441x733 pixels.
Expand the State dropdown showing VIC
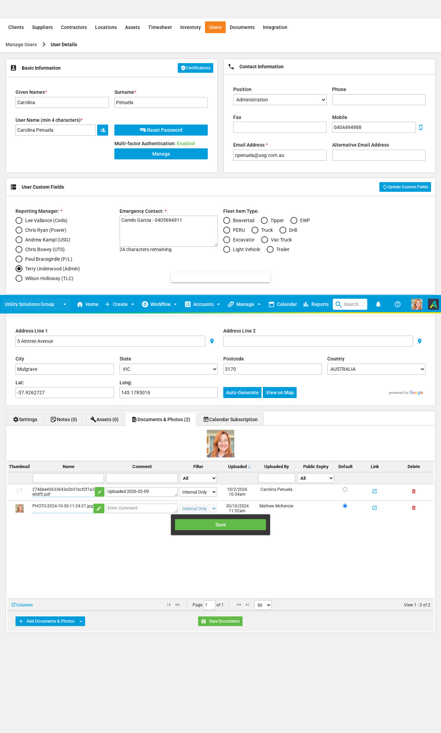pos(168,369)
